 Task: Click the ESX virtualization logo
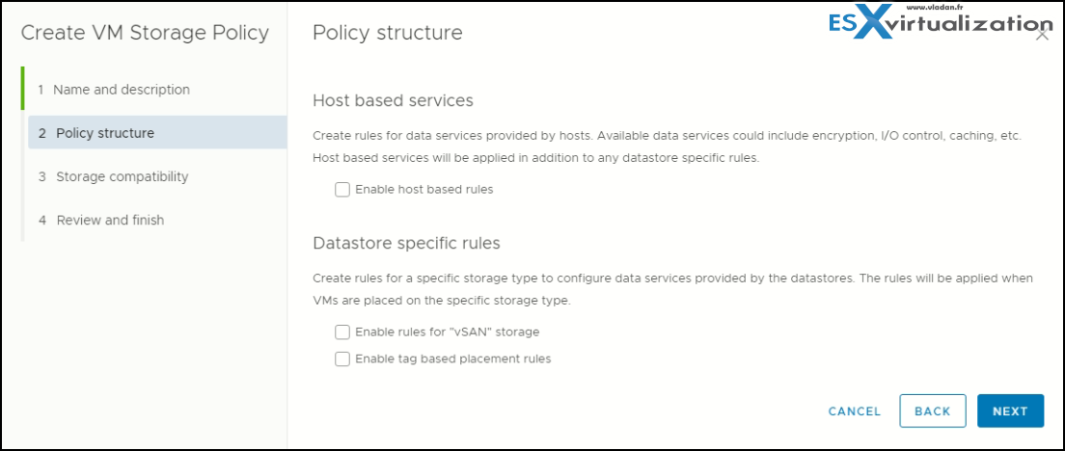pyautogui.click(x=940, y=22)
